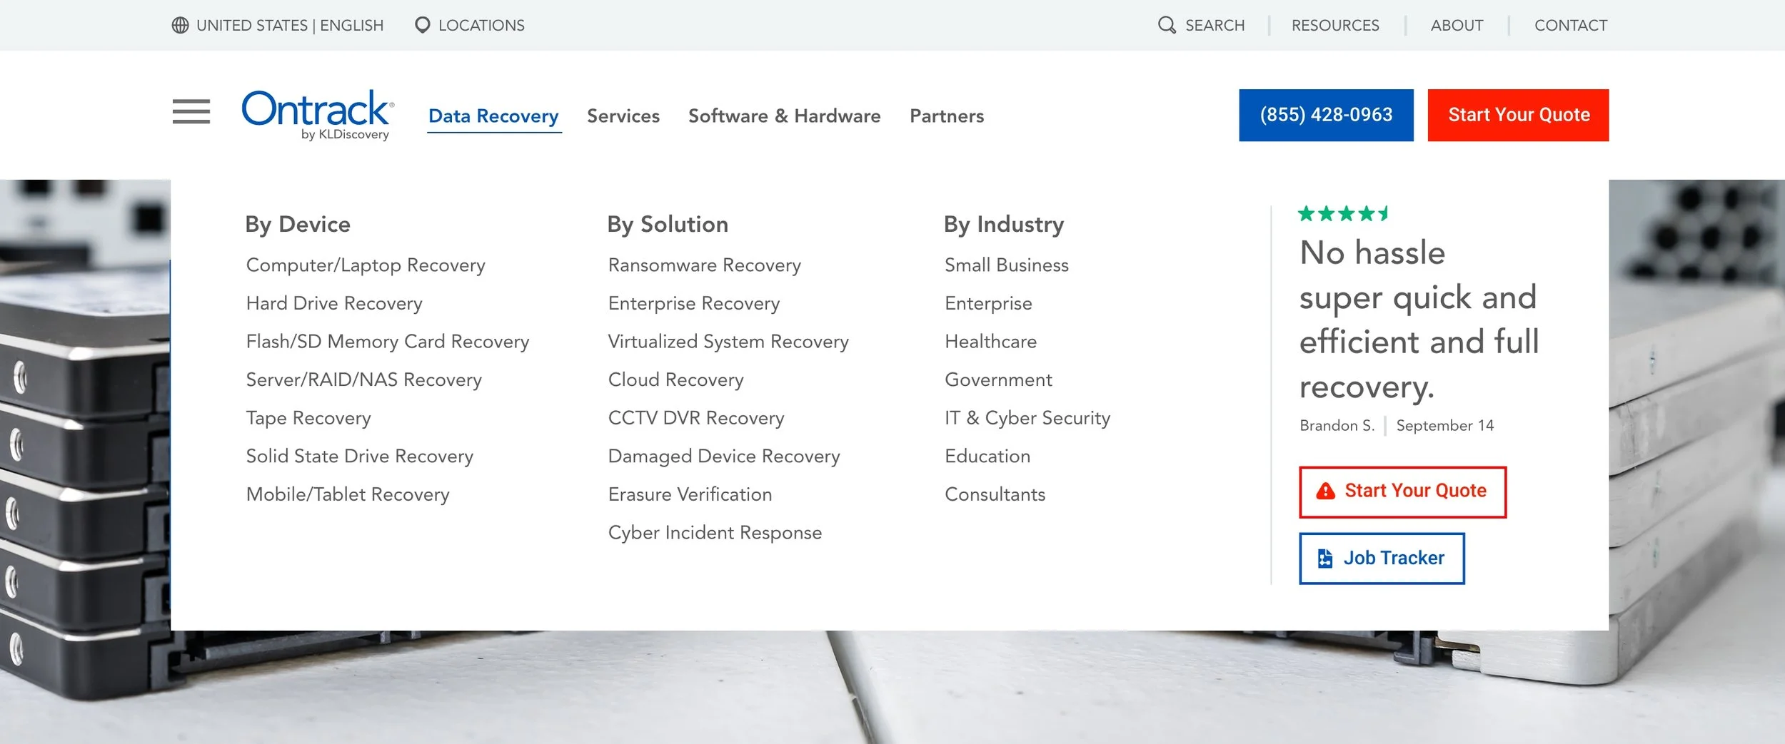The height and width of the screenshot is (744, 1785).
Task: Open IT & Cyber Security
Action: click(x=1027, y=418)
